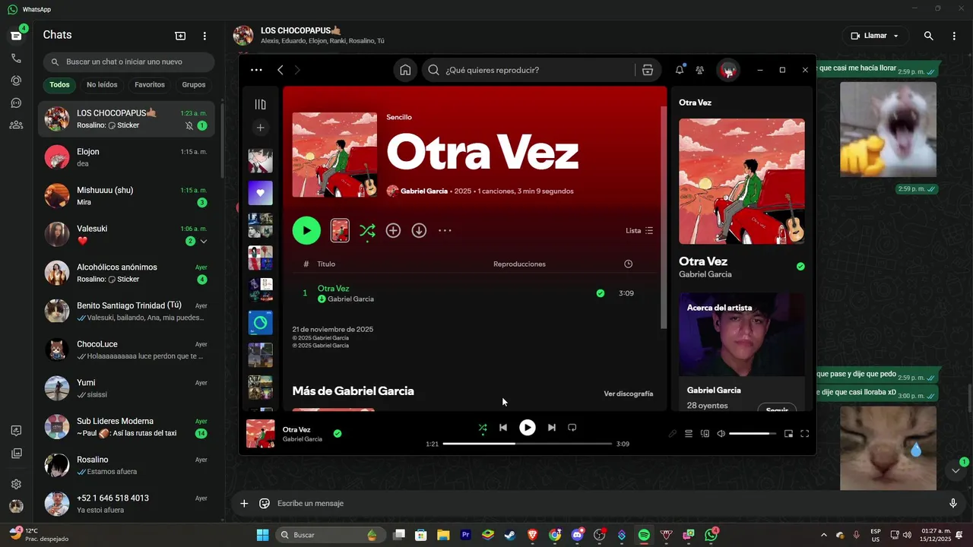The width and height of the screenshot is (973, 547).
Task: Open the Lista view options dropdown
Action: tap(639, 230)
